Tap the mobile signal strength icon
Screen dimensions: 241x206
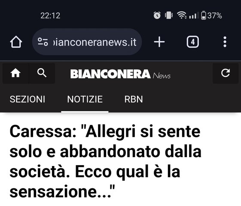(x=193, y=15)
